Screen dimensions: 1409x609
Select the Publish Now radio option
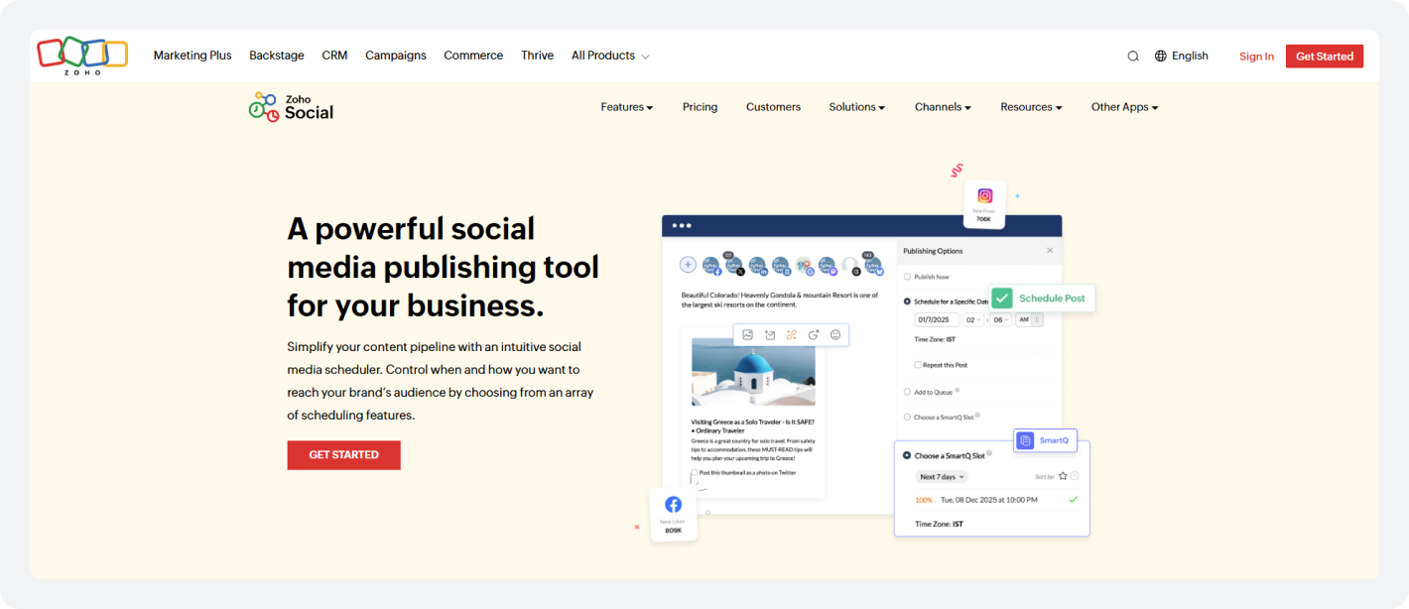point(907,277)
